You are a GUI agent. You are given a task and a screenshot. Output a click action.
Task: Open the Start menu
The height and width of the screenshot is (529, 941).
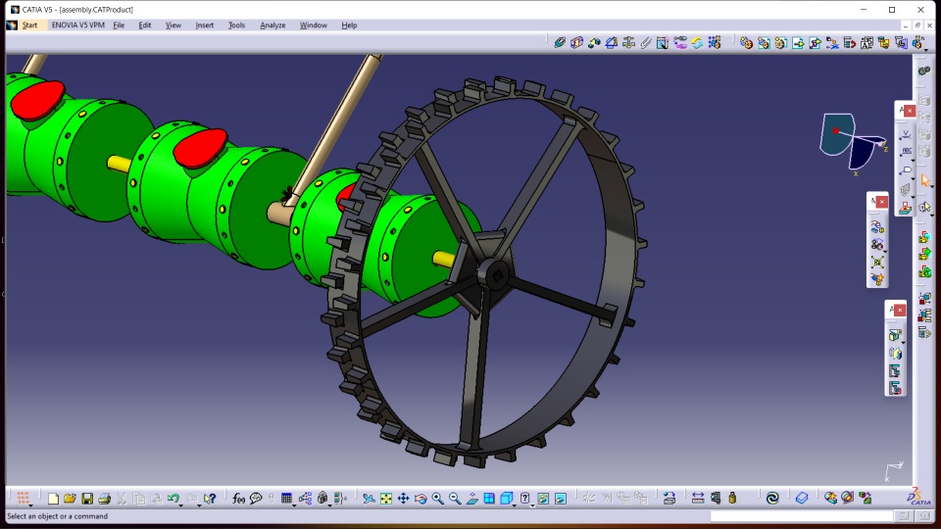click(x=29, y=25)
